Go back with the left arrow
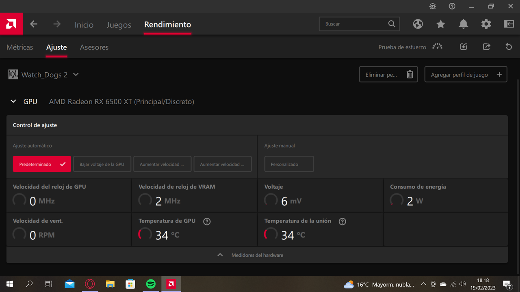 tap(34, 24)
